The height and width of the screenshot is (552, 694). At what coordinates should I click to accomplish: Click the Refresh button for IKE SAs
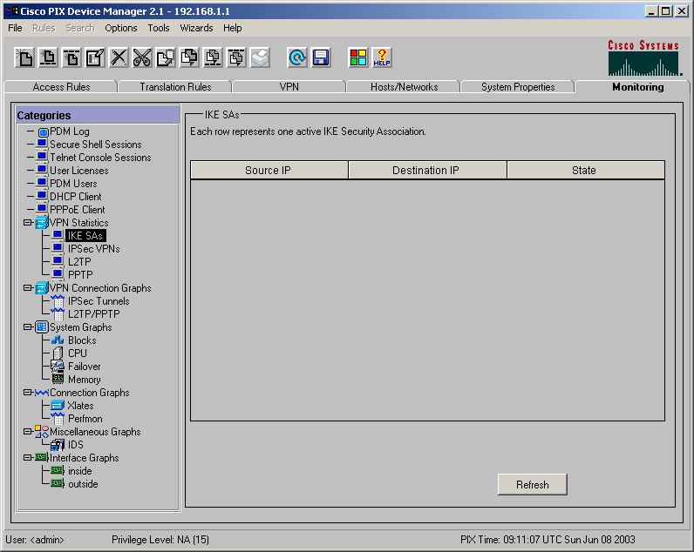533,484
